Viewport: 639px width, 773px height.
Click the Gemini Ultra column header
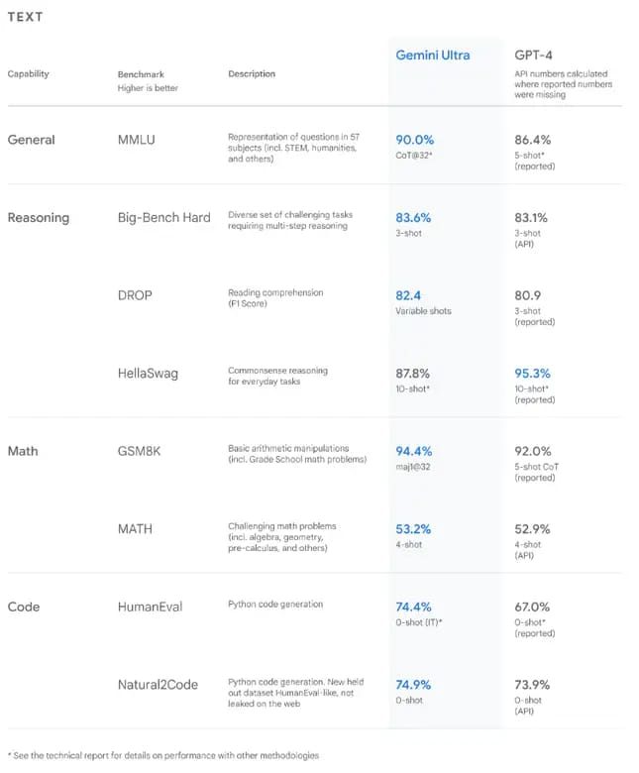tap(434, 54)
